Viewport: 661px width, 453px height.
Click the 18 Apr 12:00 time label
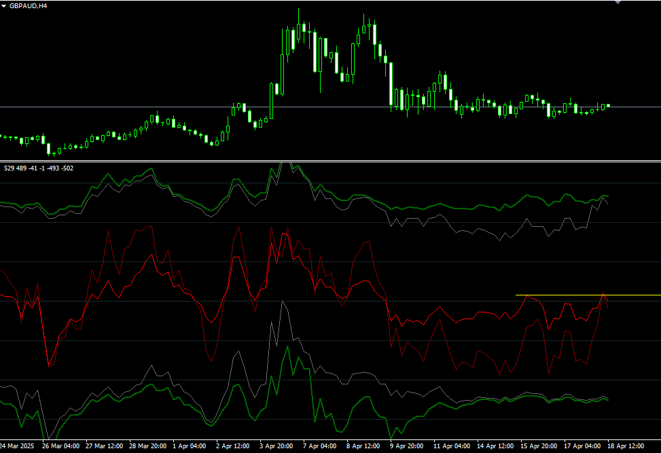coord(626,446)
